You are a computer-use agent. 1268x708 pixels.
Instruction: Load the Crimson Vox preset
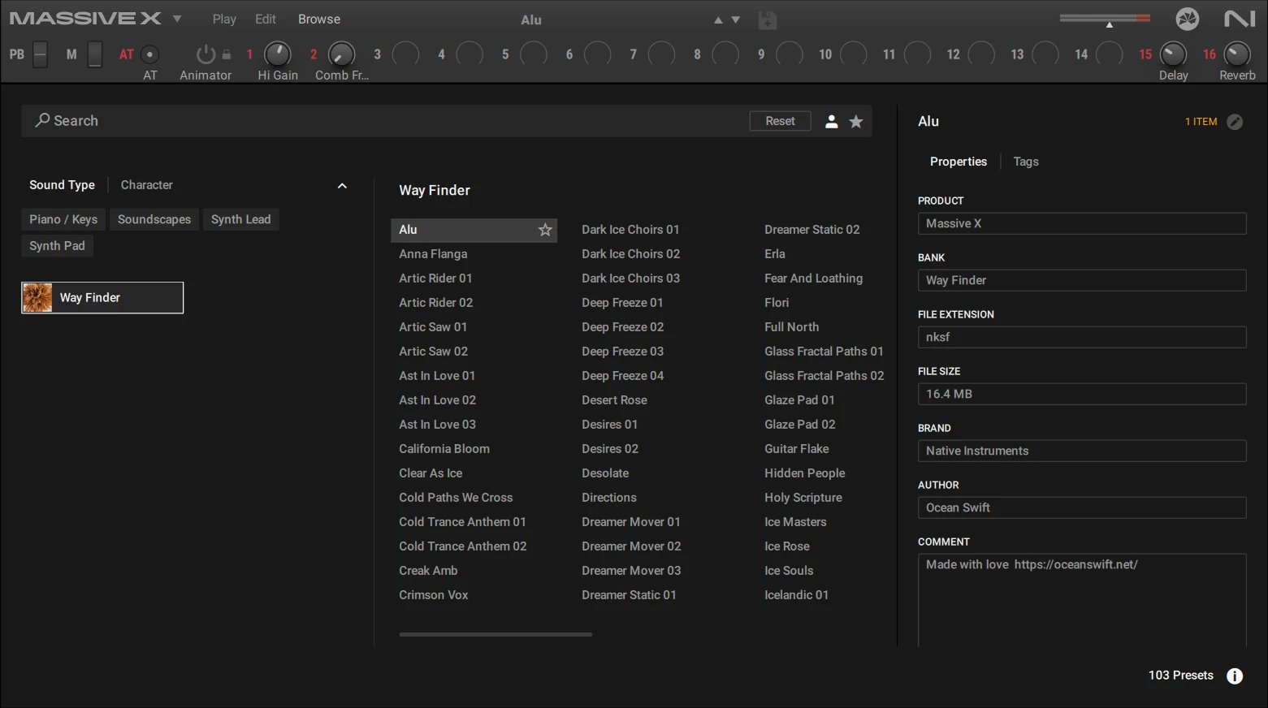[433, 595]
